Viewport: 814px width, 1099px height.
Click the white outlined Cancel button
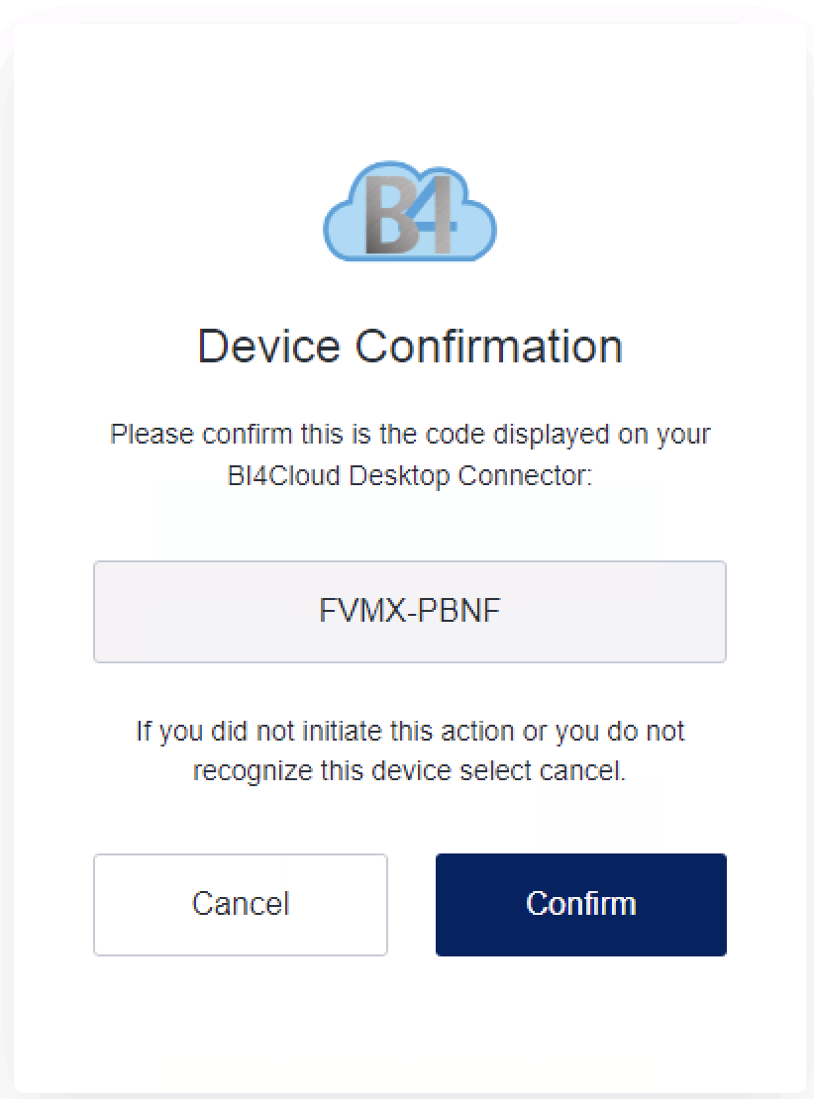pos(241,904)
